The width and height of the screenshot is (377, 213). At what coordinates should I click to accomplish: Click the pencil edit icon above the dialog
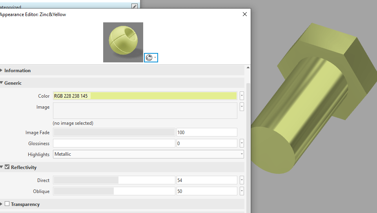tap(135, 6)
